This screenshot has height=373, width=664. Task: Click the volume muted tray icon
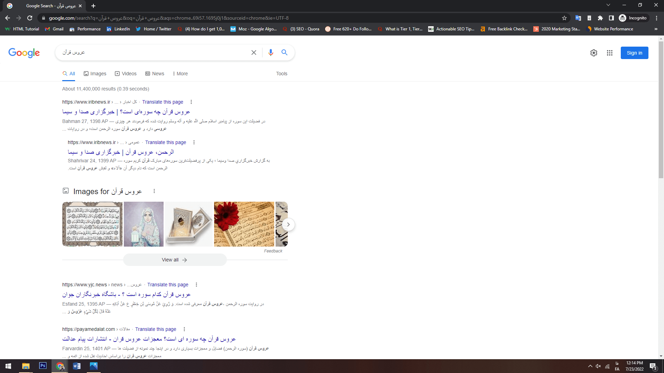[x=598, y=366]
